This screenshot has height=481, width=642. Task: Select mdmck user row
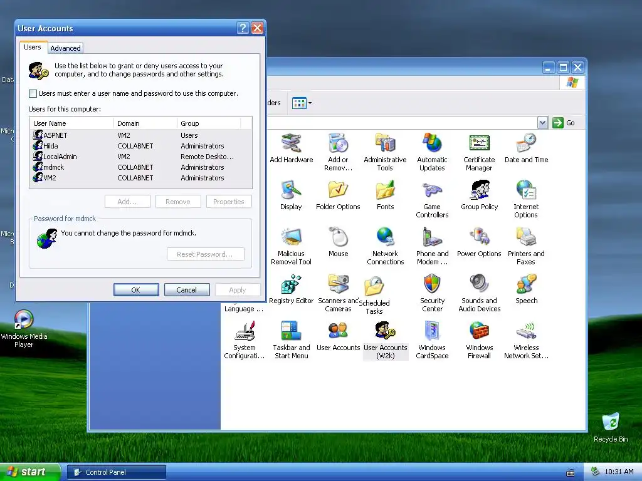click(x=140, y=167)
